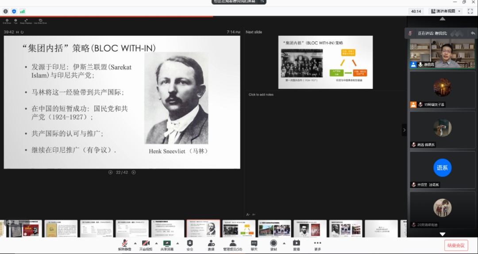The height and width of the screenshot is (254, 478).
Task: Click the Live stream icon
Action: pyautogui.click(x=296, y=243)
